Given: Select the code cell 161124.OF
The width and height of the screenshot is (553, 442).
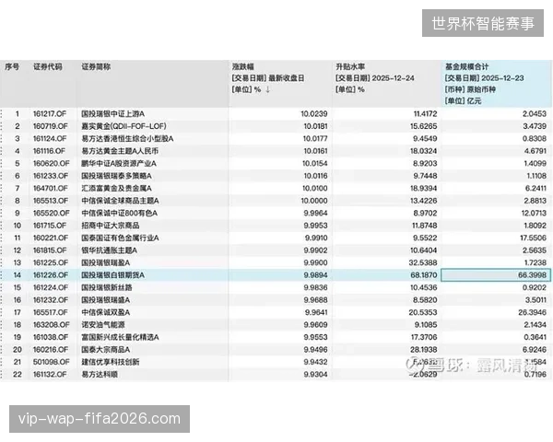Looking at the screenshot, I should tap(50, 138).
